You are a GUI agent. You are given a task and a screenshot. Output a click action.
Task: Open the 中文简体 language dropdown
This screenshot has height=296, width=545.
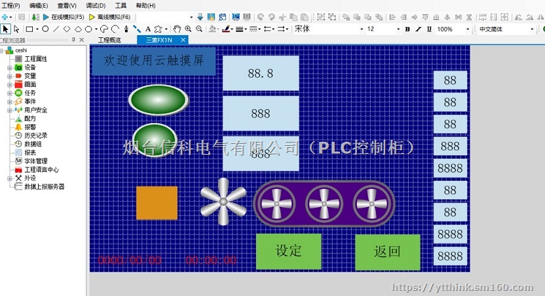(532, 29)
